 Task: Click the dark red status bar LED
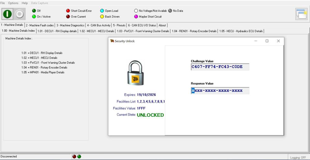click(x=74, y=157)
